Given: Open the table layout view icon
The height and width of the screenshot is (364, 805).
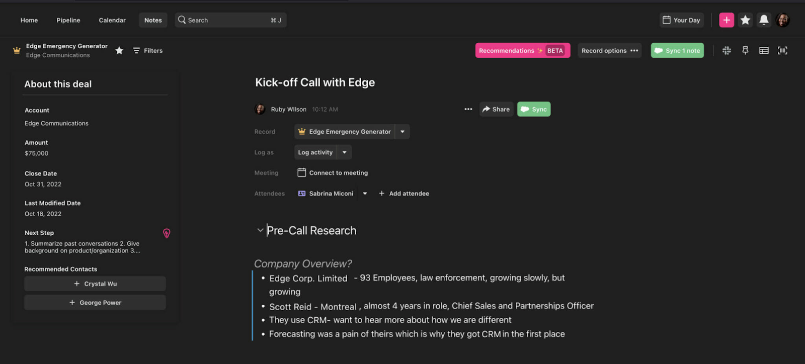Looking at the screenshot, I should pos(764,50).
